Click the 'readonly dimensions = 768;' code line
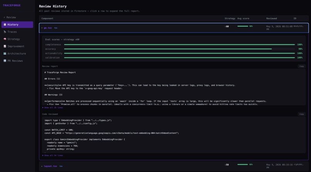 (x=63, y=146)
